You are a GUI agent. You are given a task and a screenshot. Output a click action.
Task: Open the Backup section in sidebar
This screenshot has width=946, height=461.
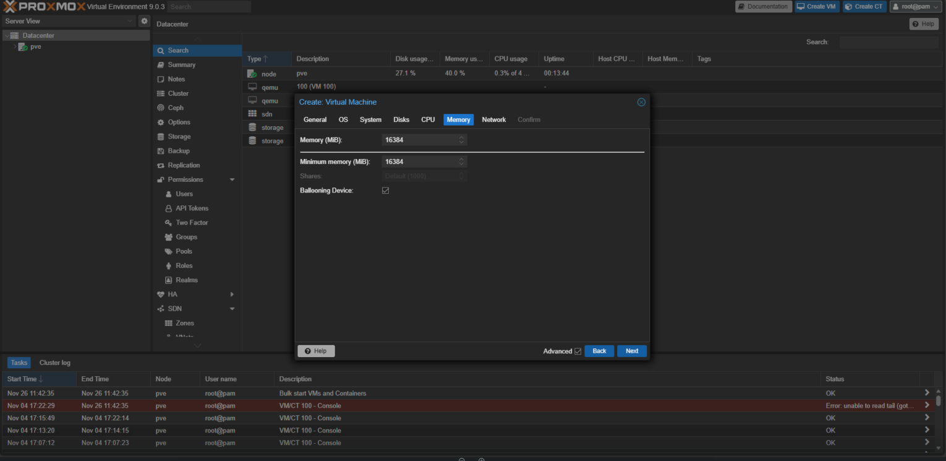tap(178, 151)
